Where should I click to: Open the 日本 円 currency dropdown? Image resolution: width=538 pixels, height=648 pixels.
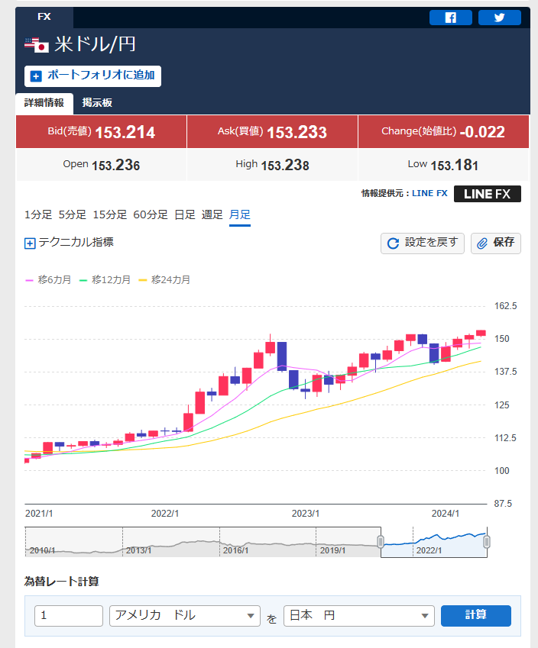pos(358,615)
